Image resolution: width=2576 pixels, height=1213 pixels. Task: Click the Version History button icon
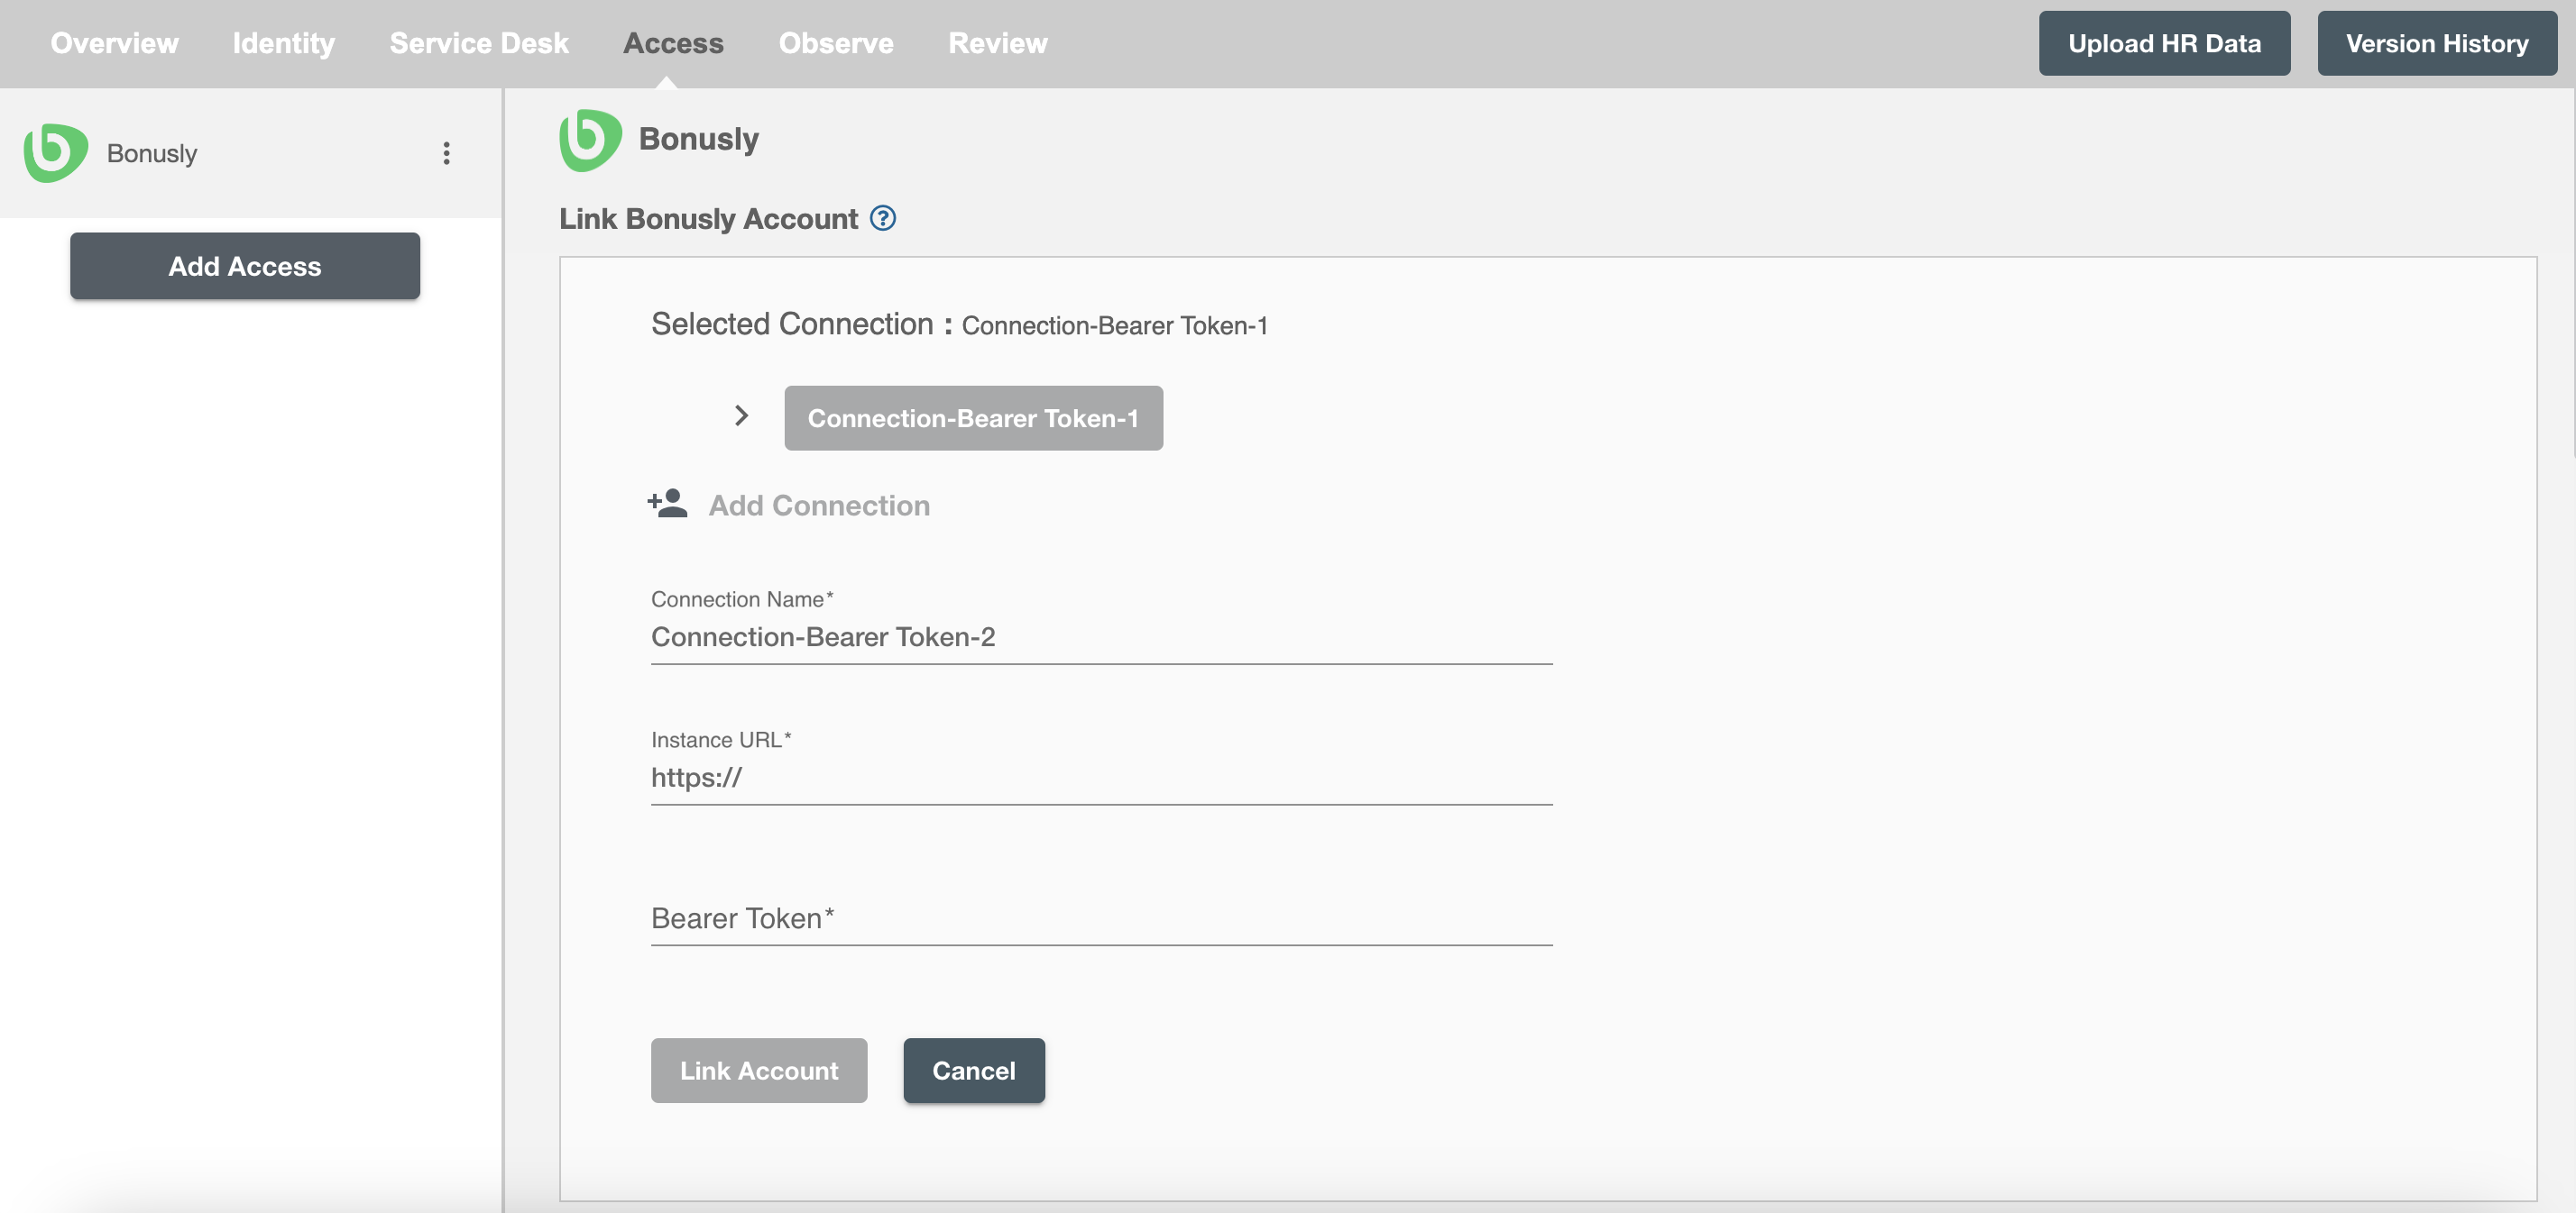2438,42
